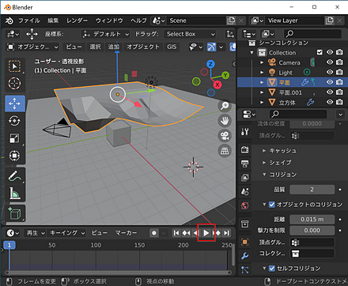Image resolution: width=348 pixels, height=286 pixels.
Task: Hide Camera in viewport via eye
Action: [330, 62]
